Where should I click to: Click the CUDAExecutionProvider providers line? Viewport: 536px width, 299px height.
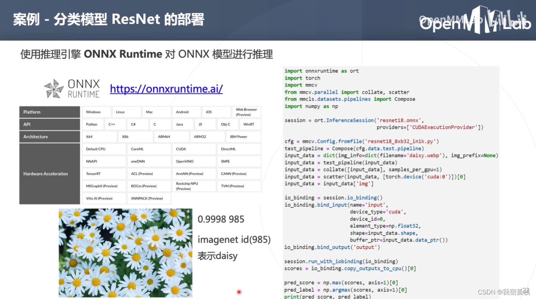point(430,127)
